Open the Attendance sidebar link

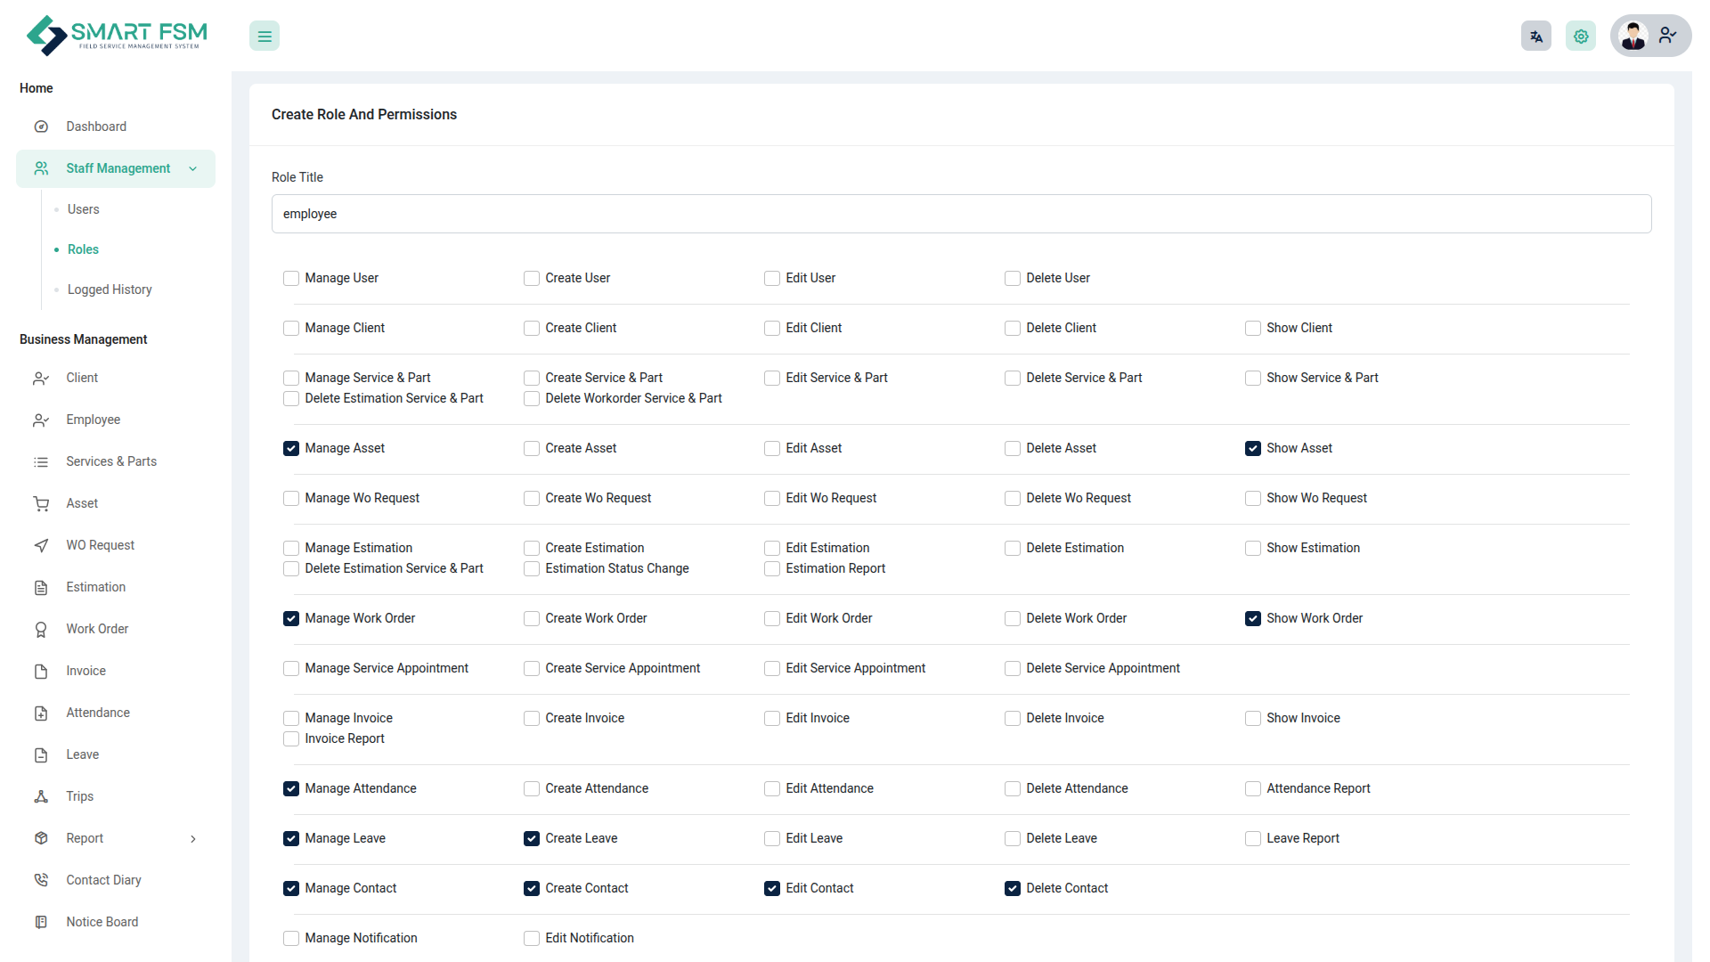98,713
